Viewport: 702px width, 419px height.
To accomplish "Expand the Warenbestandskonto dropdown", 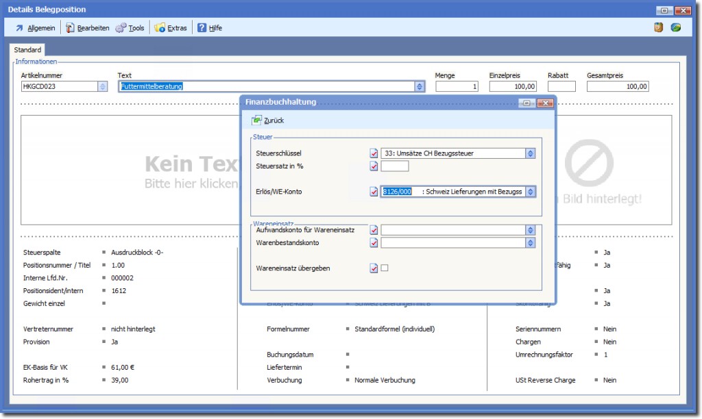I will tap(530, 242).
